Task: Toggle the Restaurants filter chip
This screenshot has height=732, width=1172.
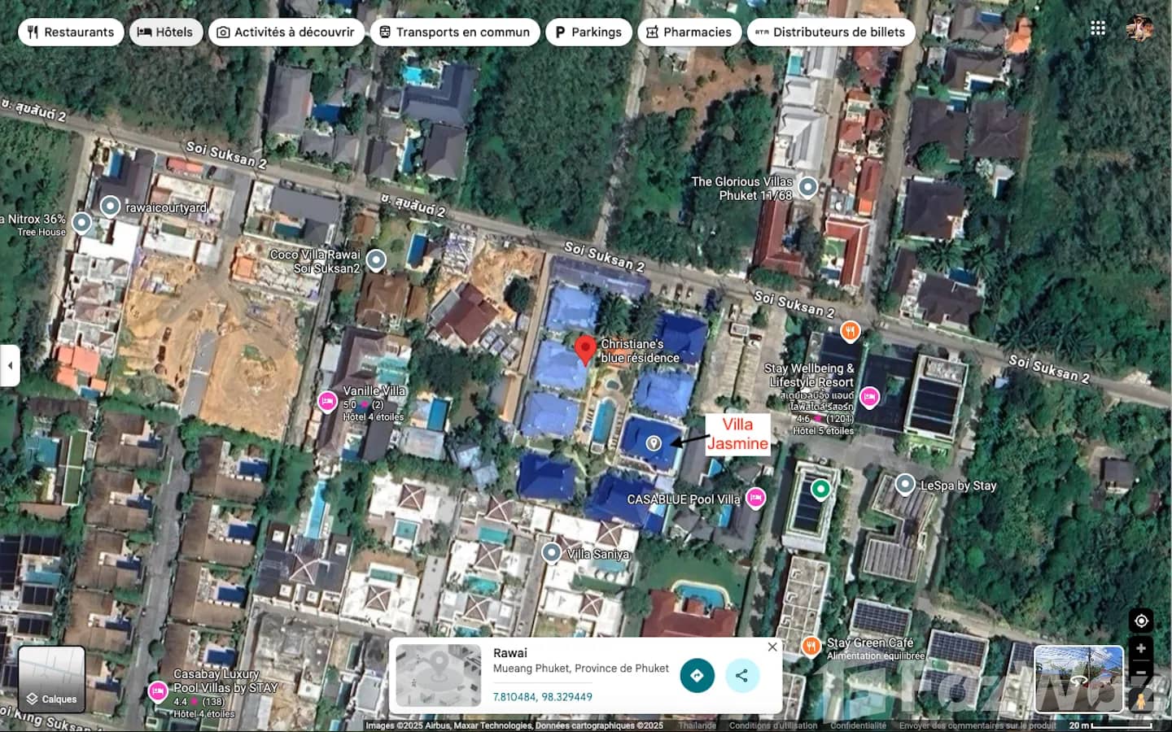Action: click(x=71, y=32)
